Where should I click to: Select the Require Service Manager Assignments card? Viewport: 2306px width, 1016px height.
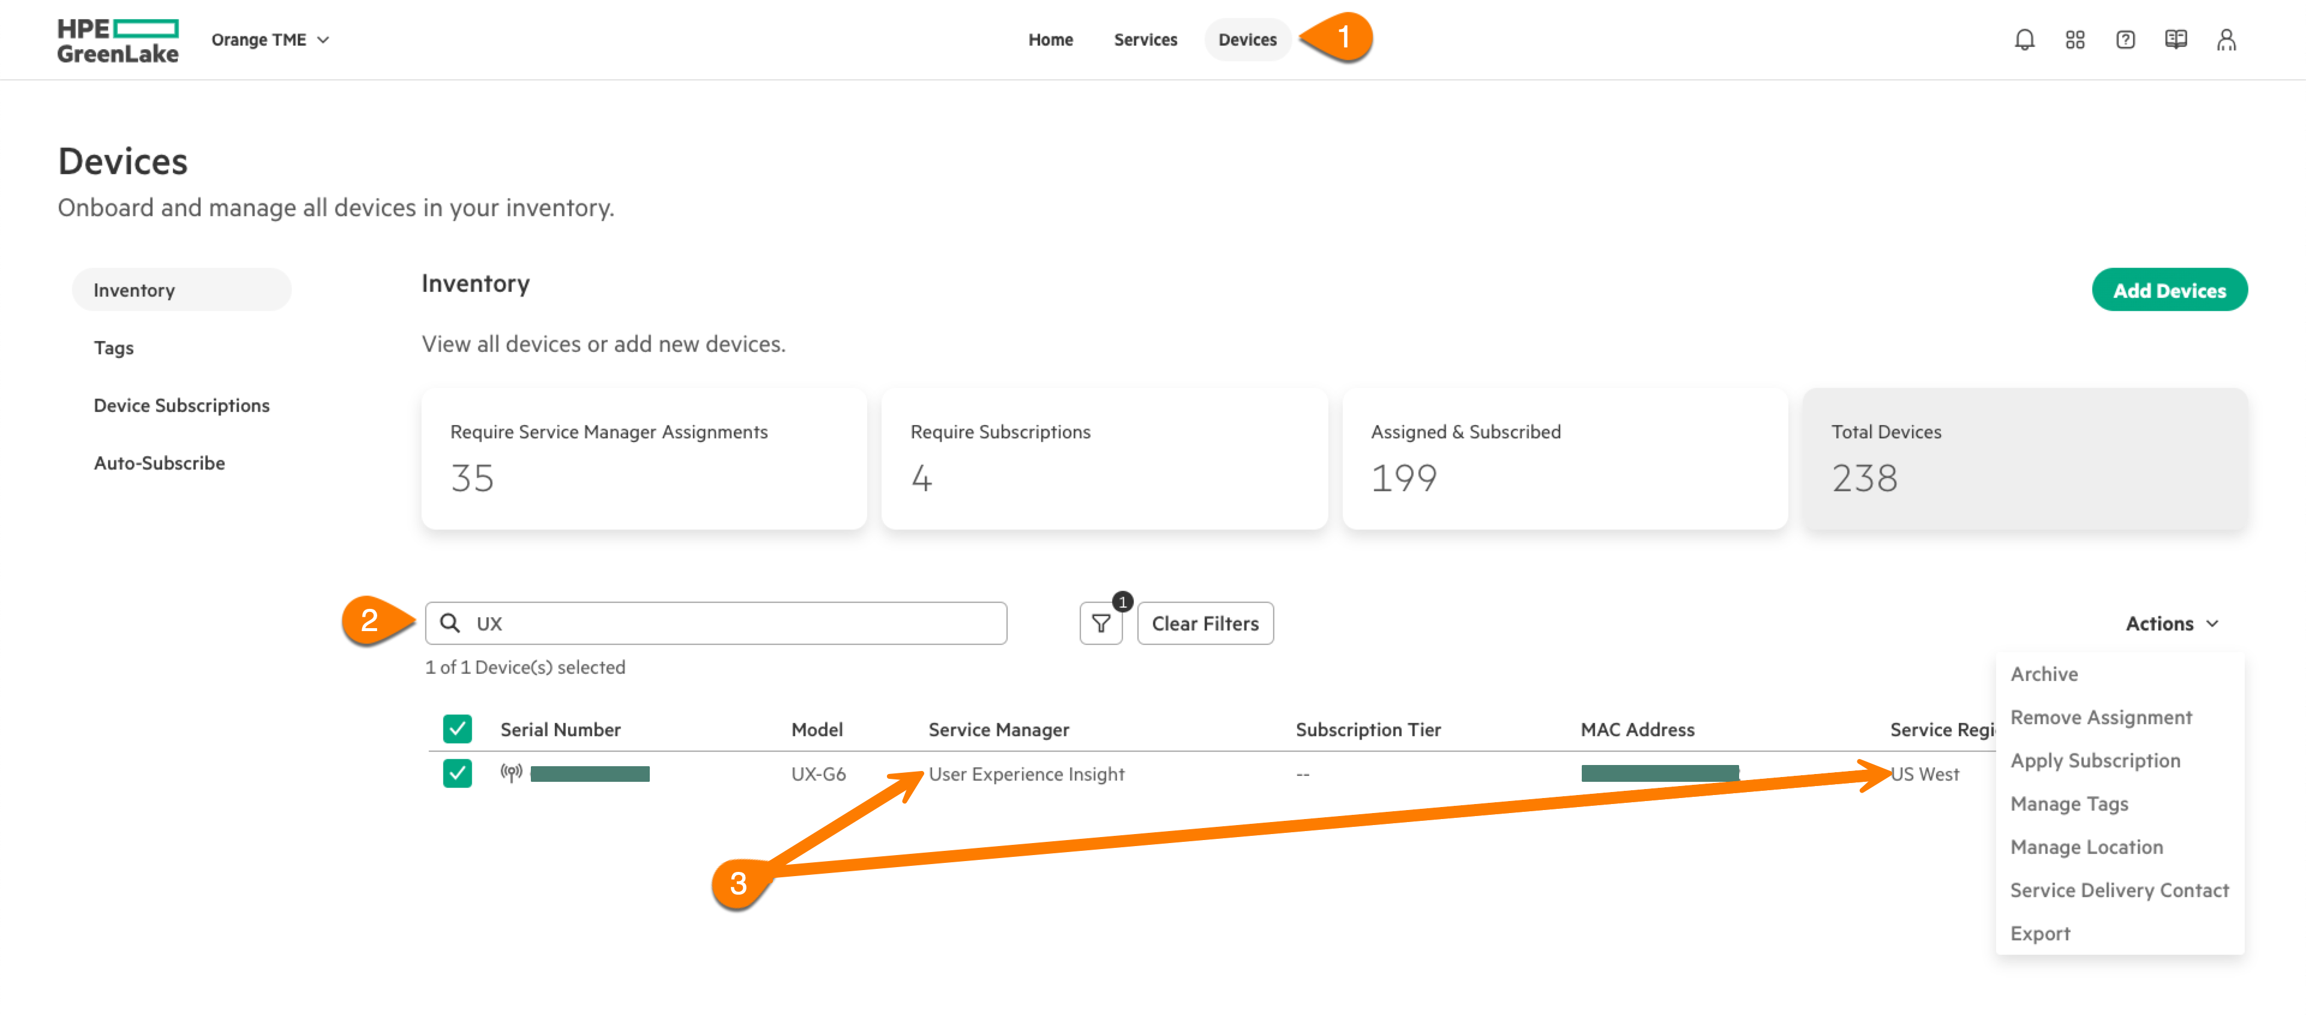(x=644, y=458)
